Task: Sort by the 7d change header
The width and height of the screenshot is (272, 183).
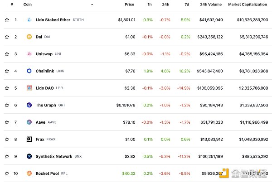Action: [x=188, y=5]
